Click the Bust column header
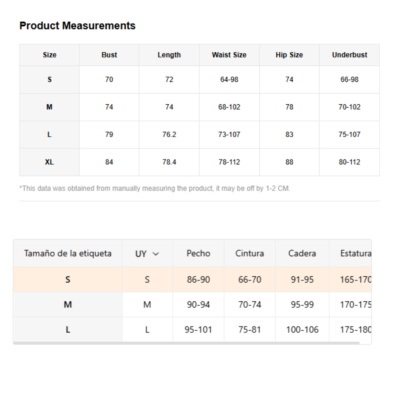Image resolution: width=398 pixels, height=398 pixels. [x=109, y=55]
